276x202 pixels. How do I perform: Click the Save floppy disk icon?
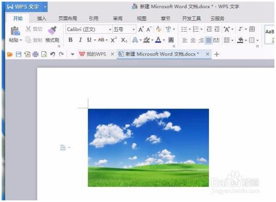click(x=19, y=54)
